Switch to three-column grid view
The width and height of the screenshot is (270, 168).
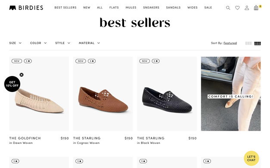[x=248, y=43]
